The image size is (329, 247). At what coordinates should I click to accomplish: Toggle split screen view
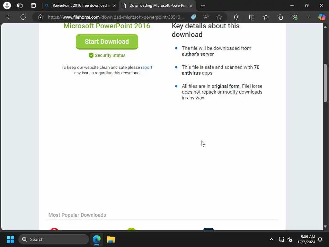[x=252, y=17]
